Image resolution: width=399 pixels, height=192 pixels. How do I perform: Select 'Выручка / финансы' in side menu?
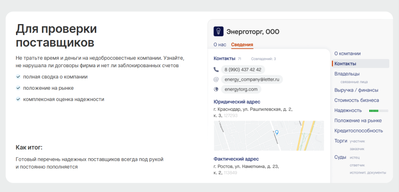point(356,90)
